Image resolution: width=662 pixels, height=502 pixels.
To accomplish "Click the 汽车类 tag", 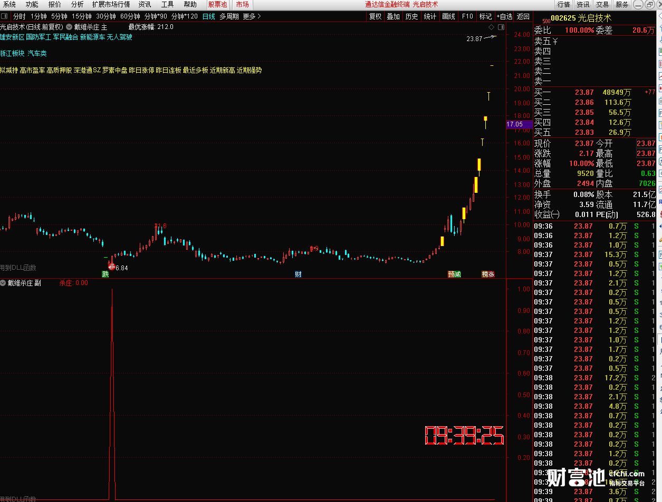I will coord(37,54).
